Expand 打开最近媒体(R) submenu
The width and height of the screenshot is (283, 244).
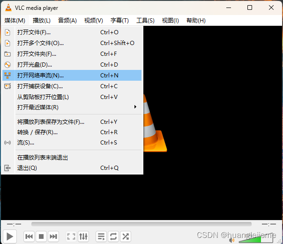click(x=72, y=107)
